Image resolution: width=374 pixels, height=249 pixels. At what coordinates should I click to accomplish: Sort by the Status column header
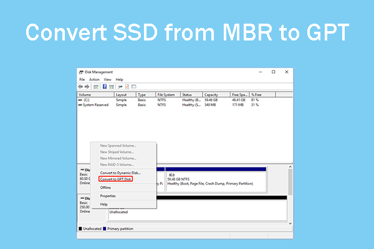coord(191,95)
